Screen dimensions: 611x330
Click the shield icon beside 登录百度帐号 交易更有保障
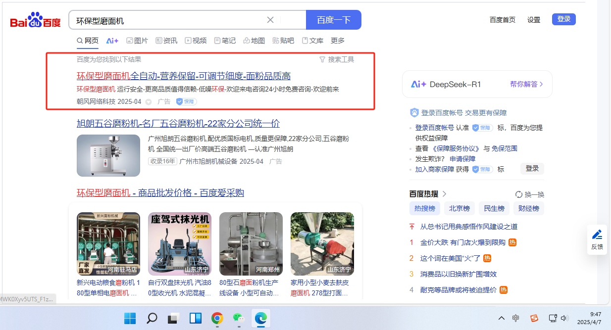[415, 113]
